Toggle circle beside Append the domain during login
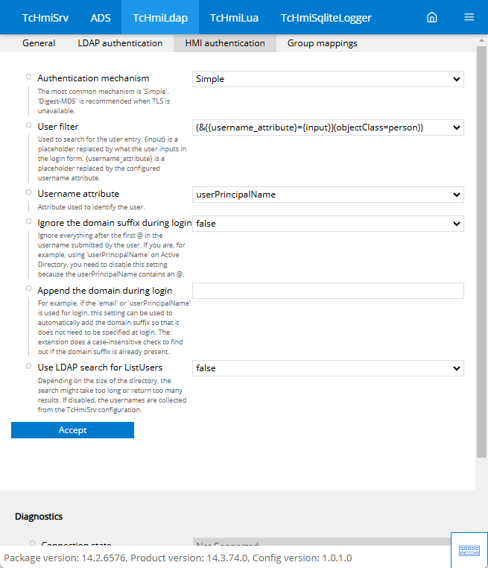This screenshot has width=488, height=568. (x=28, y=288)
